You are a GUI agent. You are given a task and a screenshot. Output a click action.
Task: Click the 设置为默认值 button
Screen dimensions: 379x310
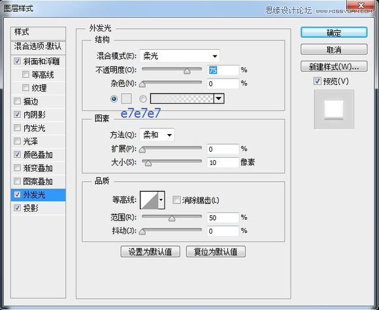pyautogui.click(x=150, y=252)
